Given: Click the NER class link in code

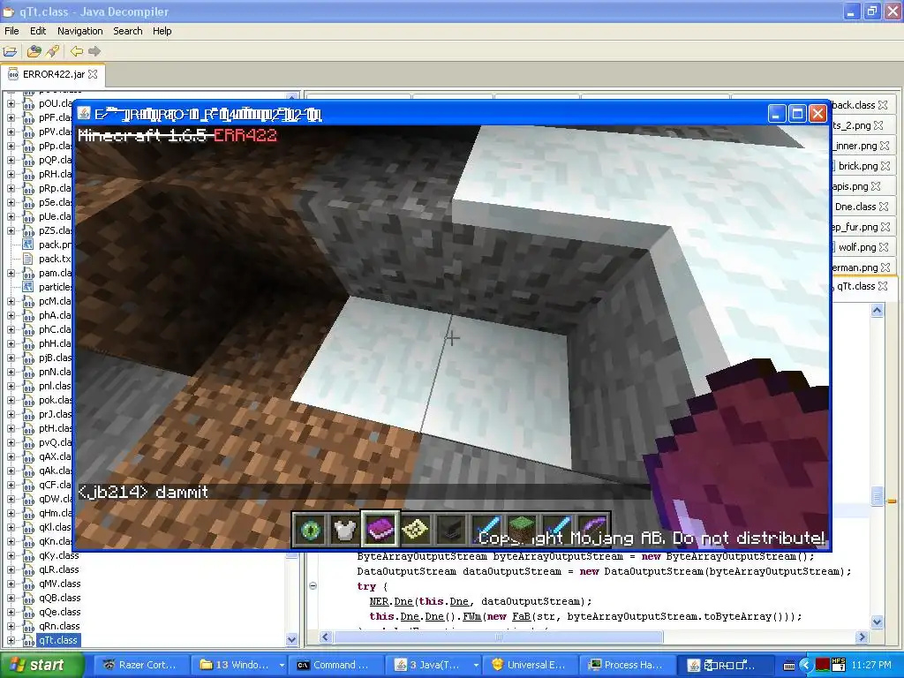Looking at the screenshot, I should pyautogui.click(x=379, y=601).
